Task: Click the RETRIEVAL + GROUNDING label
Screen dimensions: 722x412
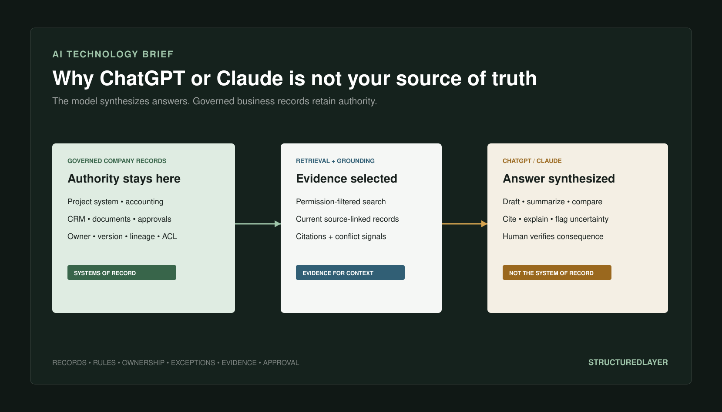Action: 335,161
